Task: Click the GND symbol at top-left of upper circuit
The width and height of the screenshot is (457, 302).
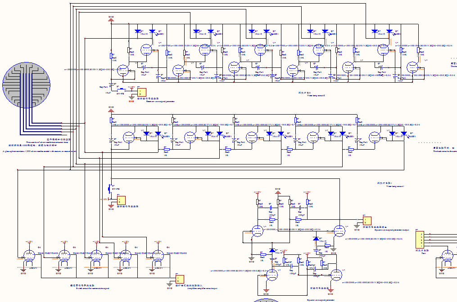Action: click(x=111, y=19)
